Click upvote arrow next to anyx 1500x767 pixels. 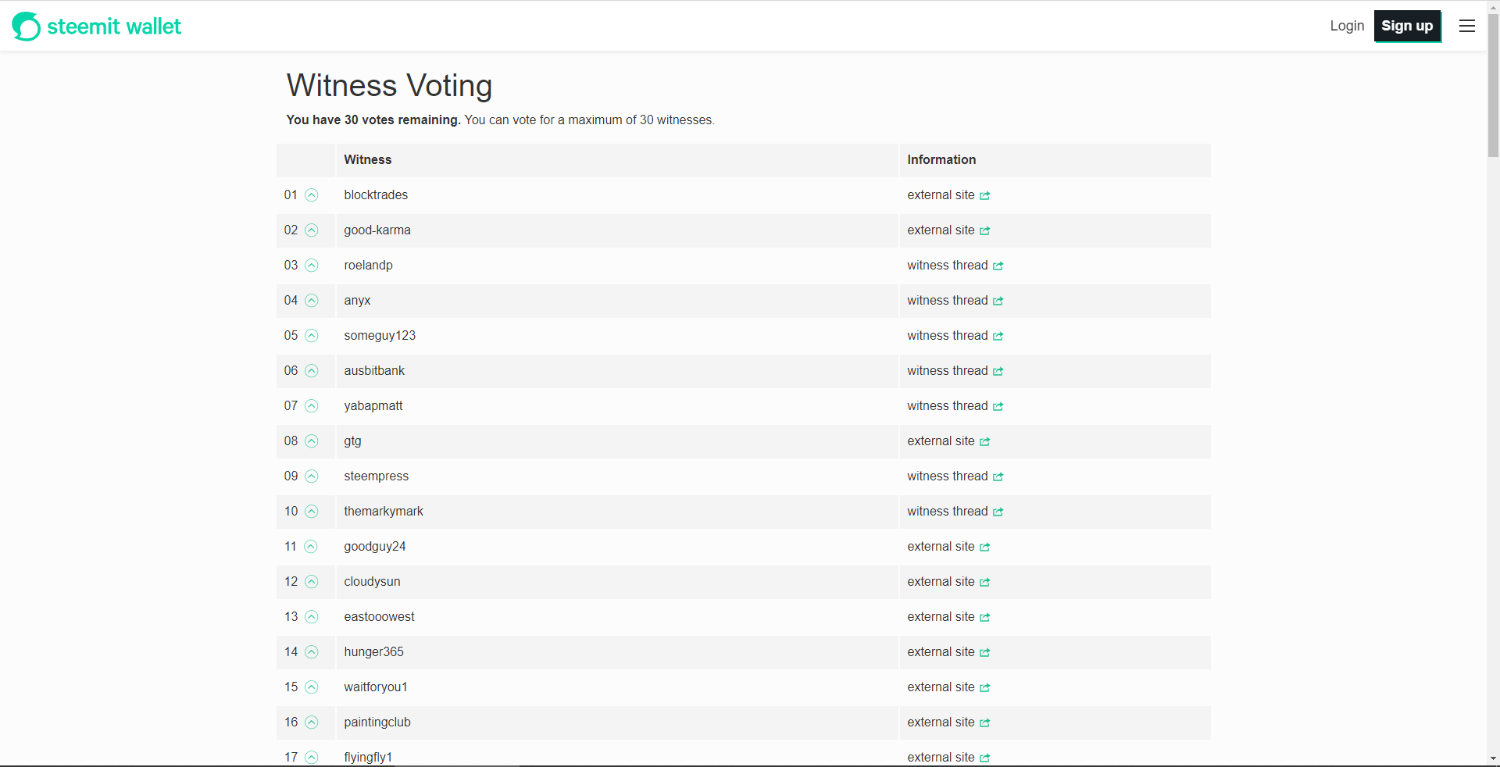[312, 301]
